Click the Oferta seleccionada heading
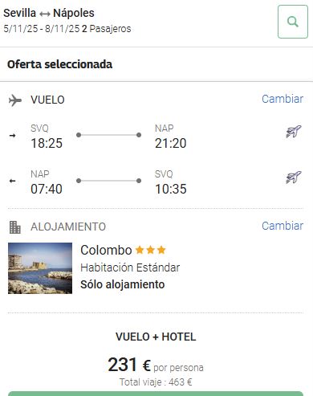This screenshot has width=313, height=396. 59,64
